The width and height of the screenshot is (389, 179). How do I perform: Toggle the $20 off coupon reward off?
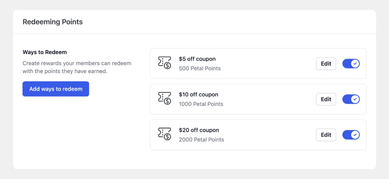tap(351, 135)
